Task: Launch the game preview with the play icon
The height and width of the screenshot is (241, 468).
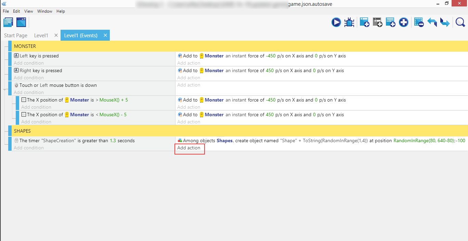Action: (x=336, y=23)
